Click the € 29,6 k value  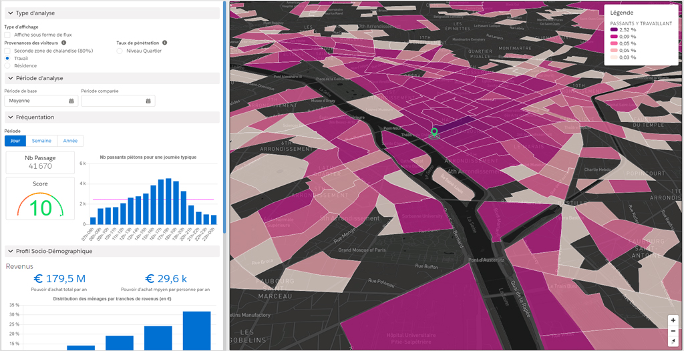pos(166,279)
